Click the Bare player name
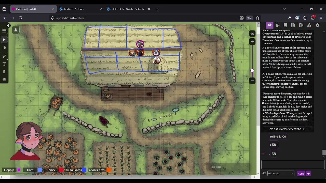The height and width of the screenshot is (183, 326). coord(30,170)
